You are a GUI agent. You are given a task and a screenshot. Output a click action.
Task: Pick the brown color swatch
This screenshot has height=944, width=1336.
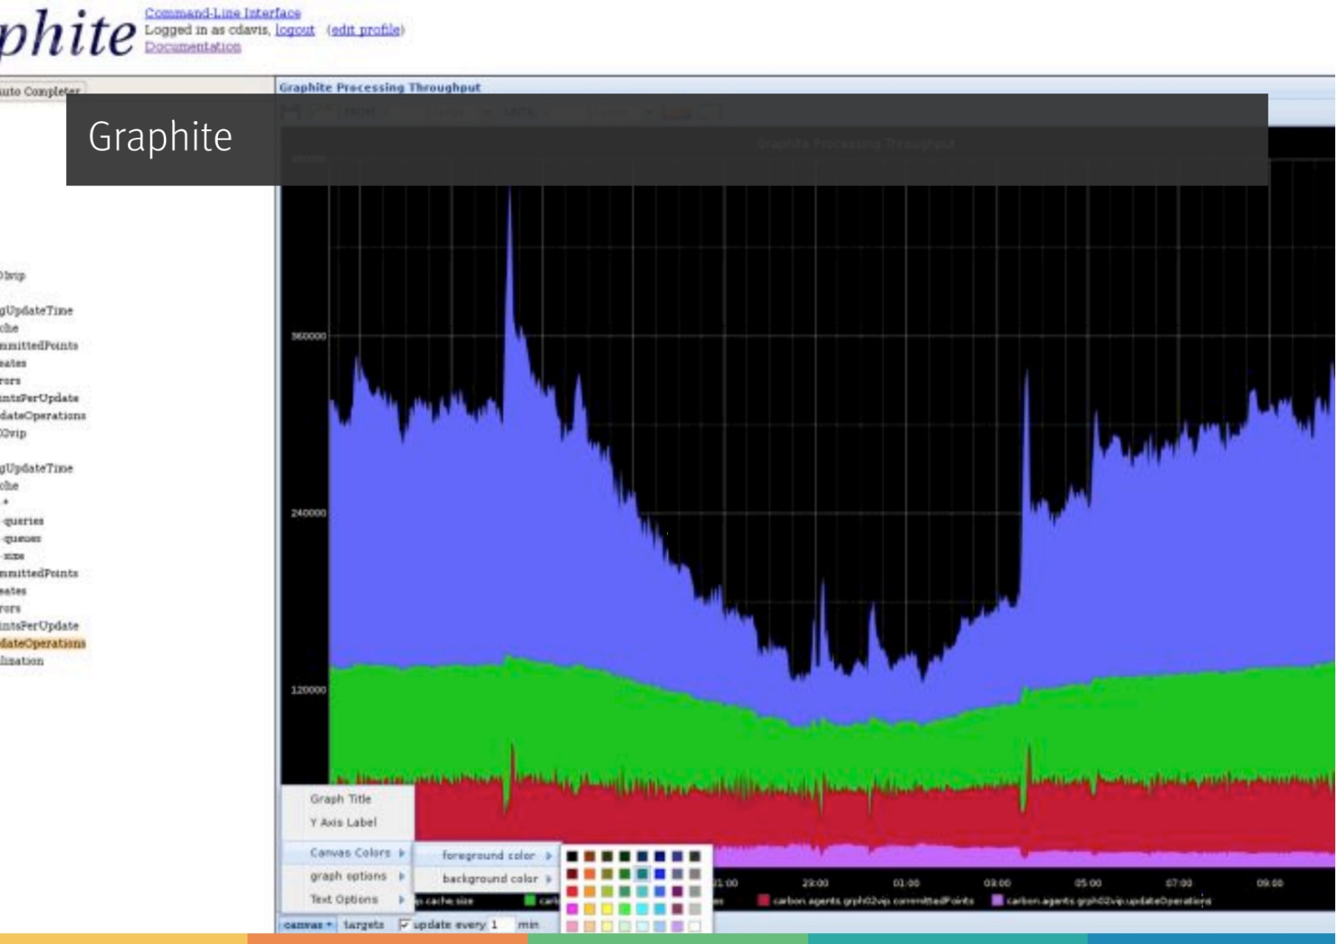(x=590, y=856)
